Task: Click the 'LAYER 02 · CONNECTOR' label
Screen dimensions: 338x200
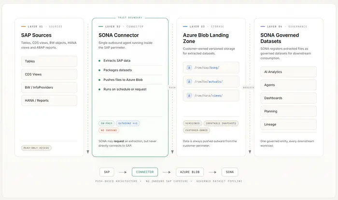Action: coord(125,27)
